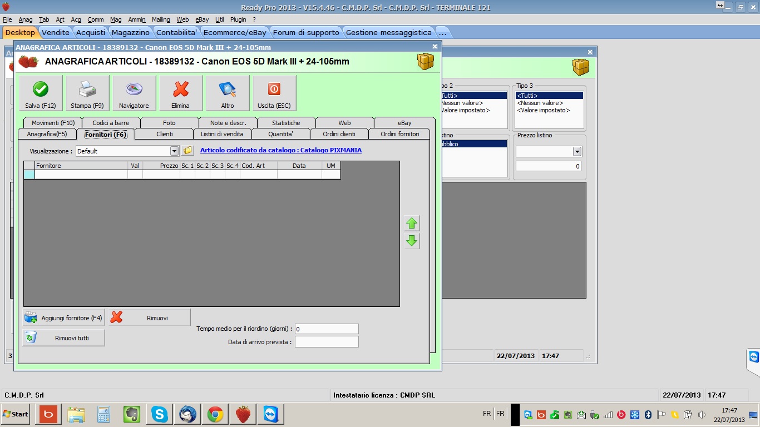Click the Tempo medio per il riordino field
Image resolution: width=760 pixels, height=427 pixels.
click(327, 329)
